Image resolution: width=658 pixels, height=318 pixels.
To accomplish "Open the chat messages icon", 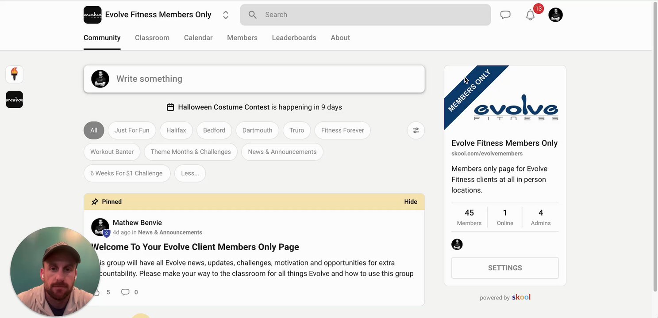I will tap(505, 15).
